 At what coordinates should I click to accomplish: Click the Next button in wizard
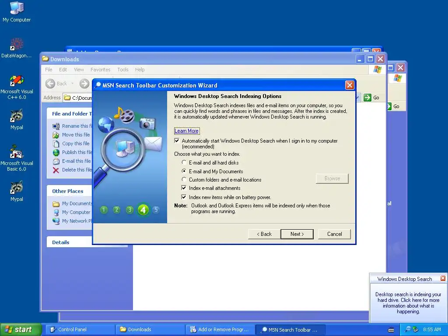pos(297,234)
